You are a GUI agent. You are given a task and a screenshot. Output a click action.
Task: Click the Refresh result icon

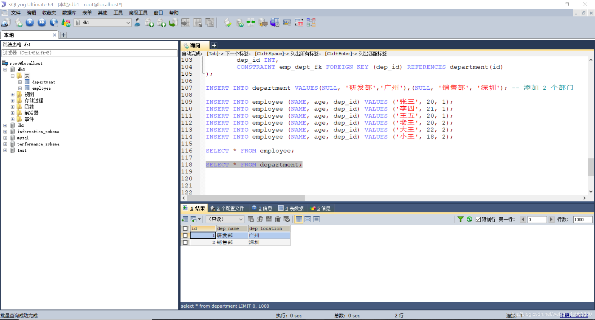pyautogui.click(x=469, y=219)
